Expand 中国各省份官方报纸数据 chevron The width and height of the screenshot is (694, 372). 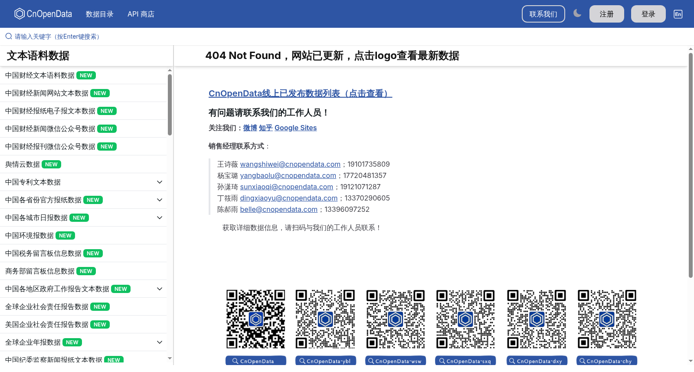point(160,200)
